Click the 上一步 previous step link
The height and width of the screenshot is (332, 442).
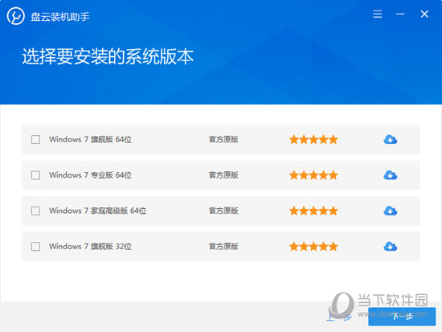point(339,317)
